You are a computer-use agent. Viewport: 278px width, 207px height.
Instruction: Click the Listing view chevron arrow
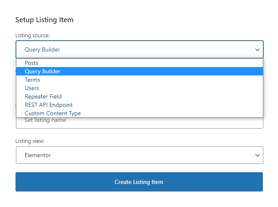click(257, 155)
